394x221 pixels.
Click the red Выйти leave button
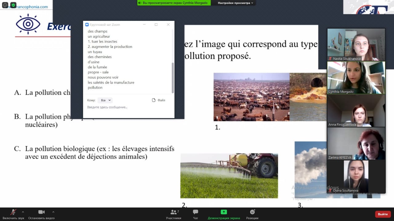click(x=383, y=214)
